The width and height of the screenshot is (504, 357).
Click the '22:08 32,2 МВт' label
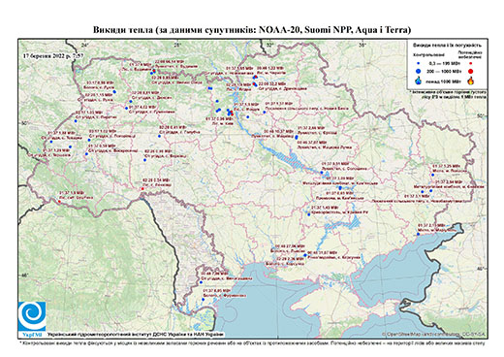pyautogui.click(x=272, y=83)
